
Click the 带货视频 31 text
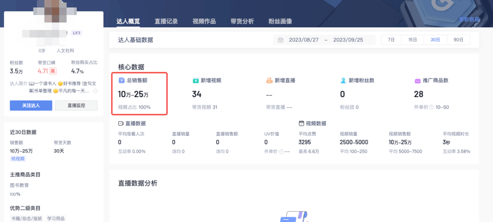(x=205, y=107)
